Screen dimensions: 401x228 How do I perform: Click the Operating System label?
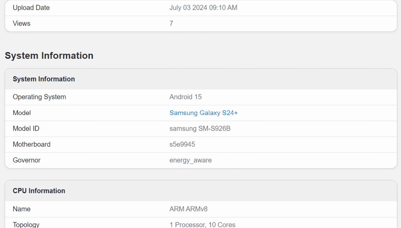tap(39, 97)
